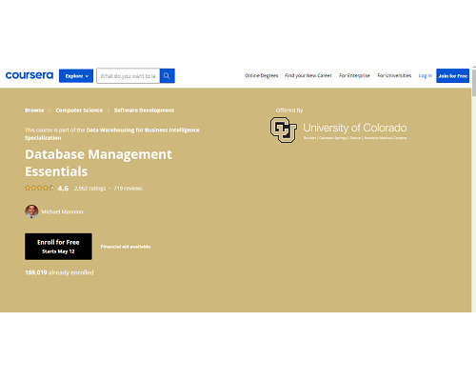Viewport: 476px width, 381px height.
Task: Click the University of Colorado CU logo
Action: click(x=284, y=130)
